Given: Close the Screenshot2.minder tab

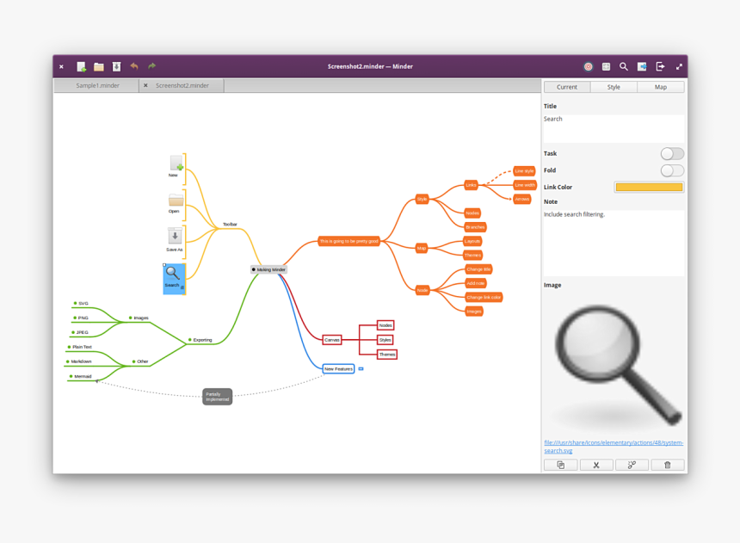Looking at the screenshot, I should click(145, 85).
